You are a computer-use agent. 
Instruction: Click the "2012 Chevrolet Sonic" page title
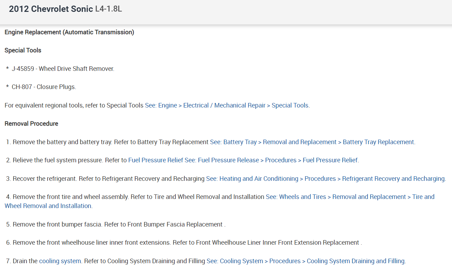pyautogui.click(x=51, y=9)
